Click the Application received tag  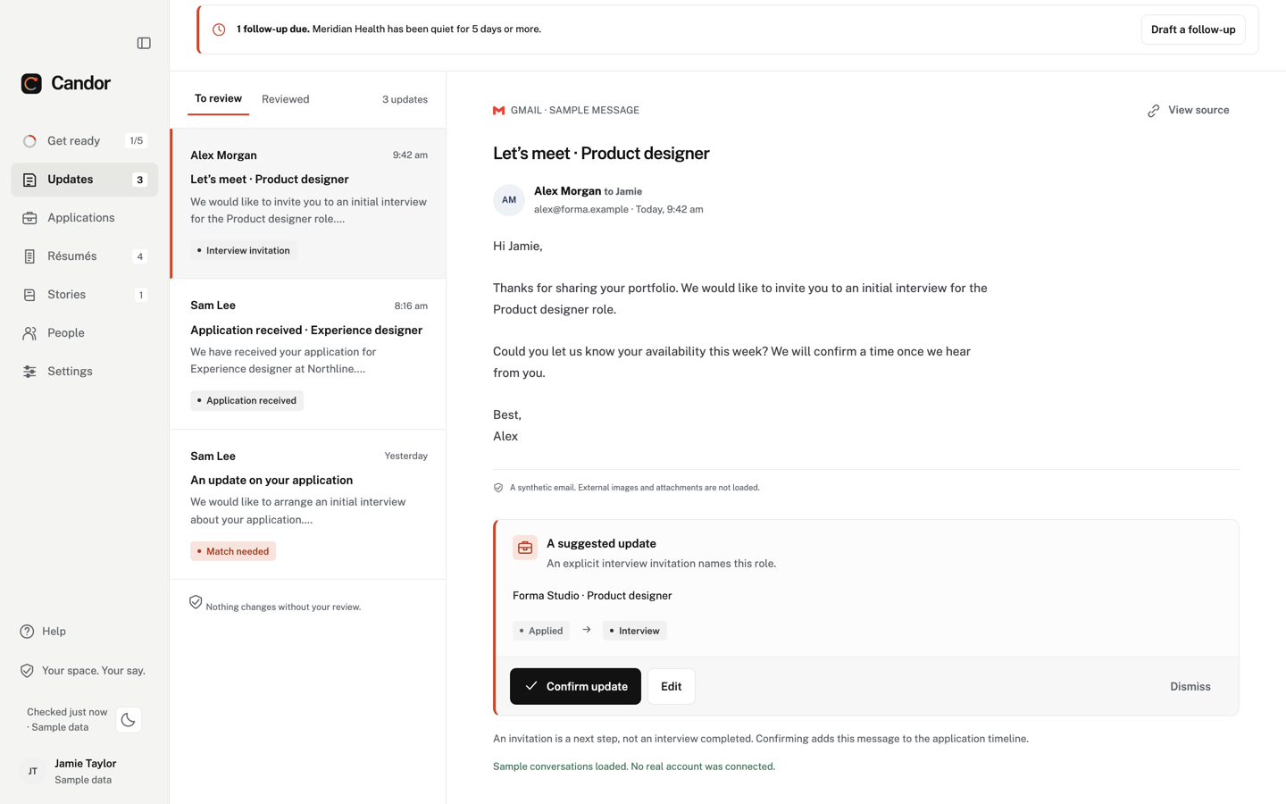pos(247,401)
